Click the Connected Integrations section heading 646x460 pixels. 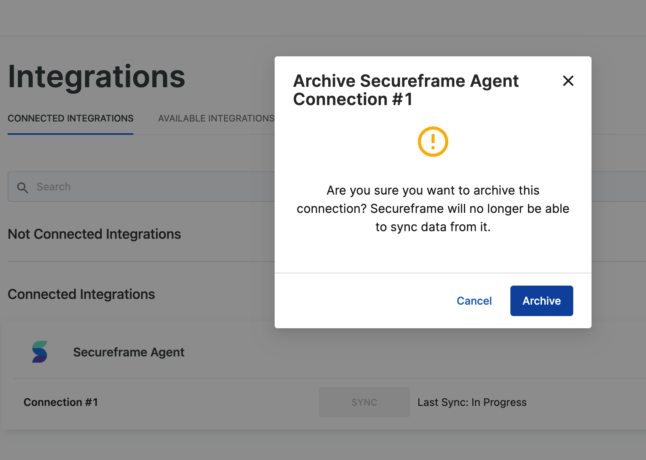tap(82, 294)
